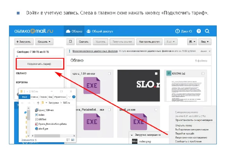Tick checkbox on KRITA4.txt file
This screenshot has width=225, height=149.
tap(203, 74)
